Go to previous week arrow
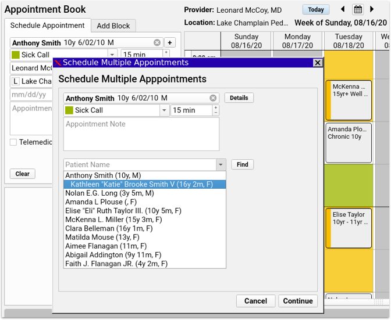Viewport: 391px width, 320px height. click(x=343, y=9)
